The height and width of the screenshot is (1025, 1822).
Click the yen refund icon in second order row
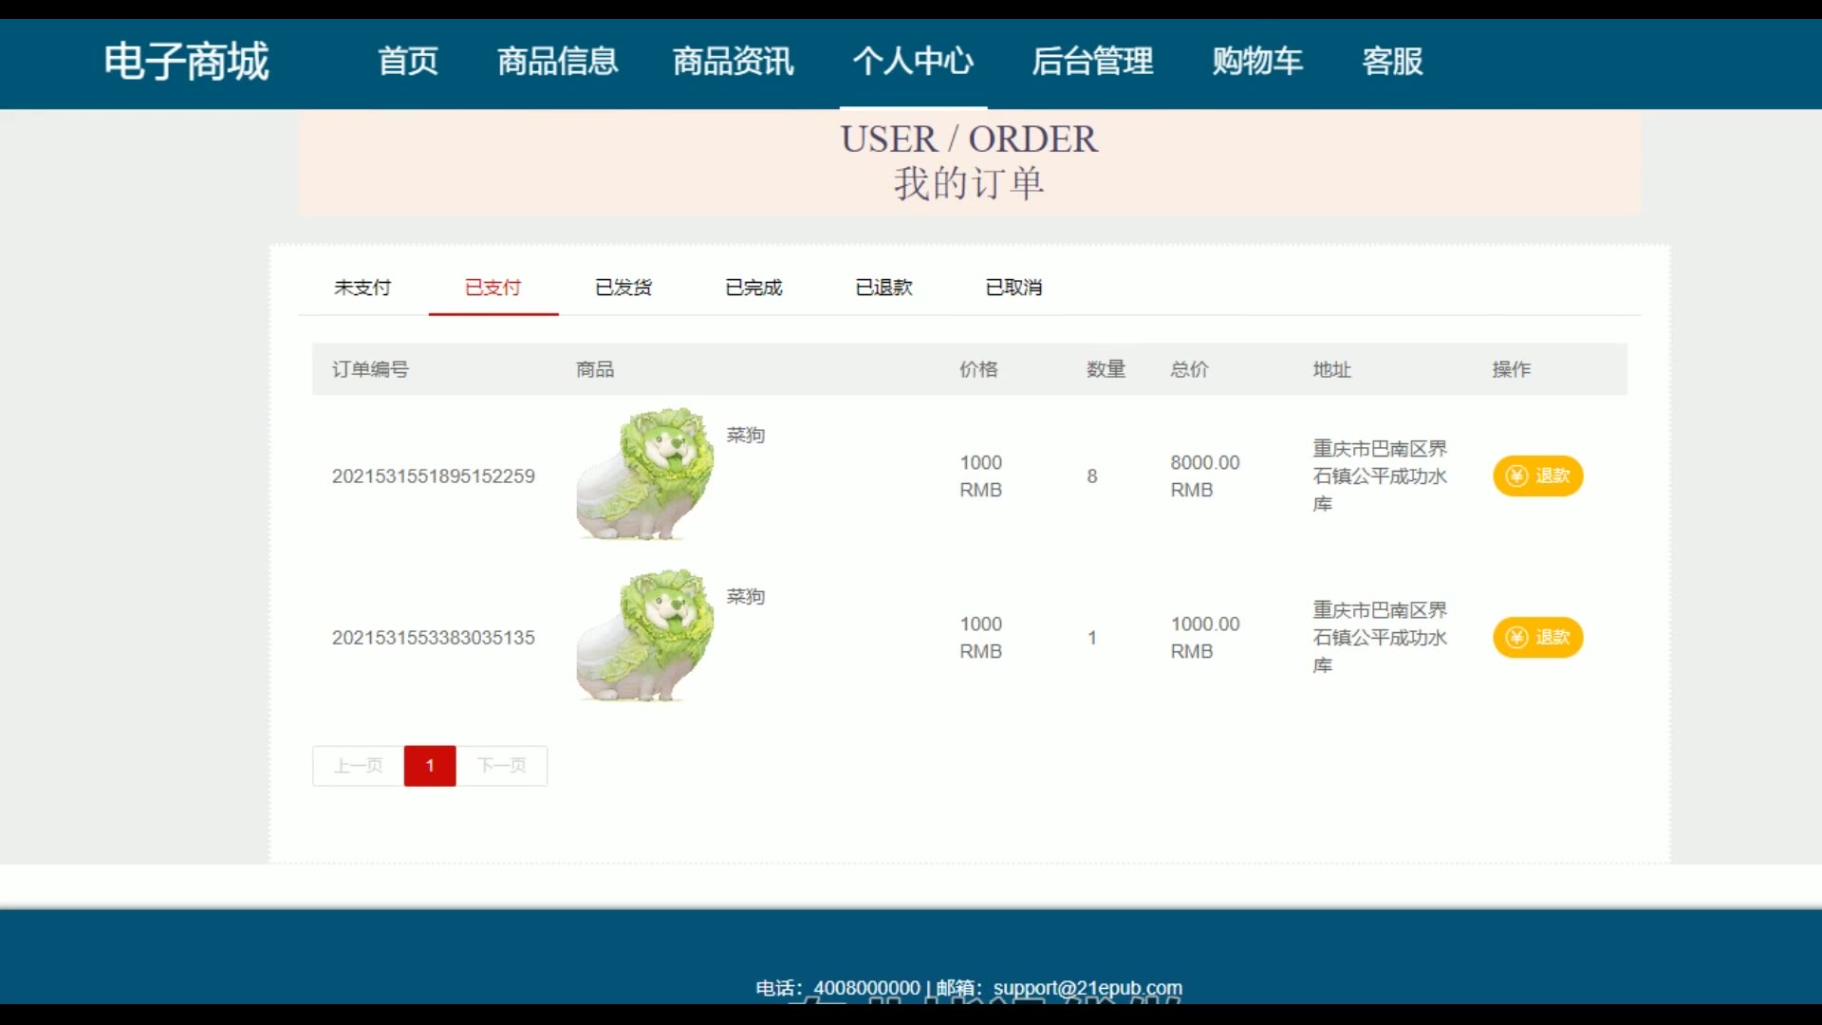1516,637
